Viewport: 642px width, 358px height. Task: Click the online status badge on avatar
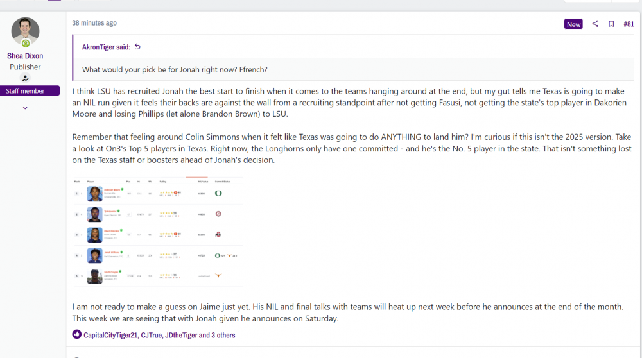click(26, 44)
